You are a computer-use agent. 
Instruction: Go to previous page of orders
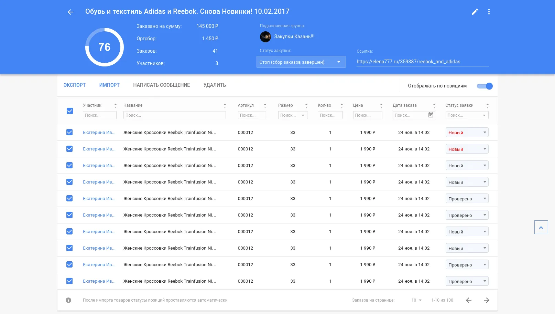tap(469, 300)
